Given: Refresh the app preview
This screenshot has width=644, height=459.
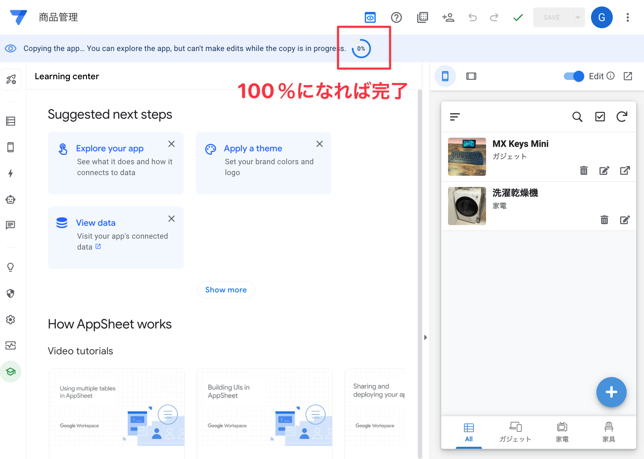Looking at the screenshot, I should 622,117.
